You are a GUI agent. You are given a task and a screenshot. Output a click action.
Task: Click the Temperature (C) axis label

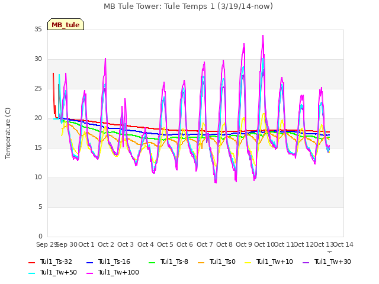pos(8,133)
